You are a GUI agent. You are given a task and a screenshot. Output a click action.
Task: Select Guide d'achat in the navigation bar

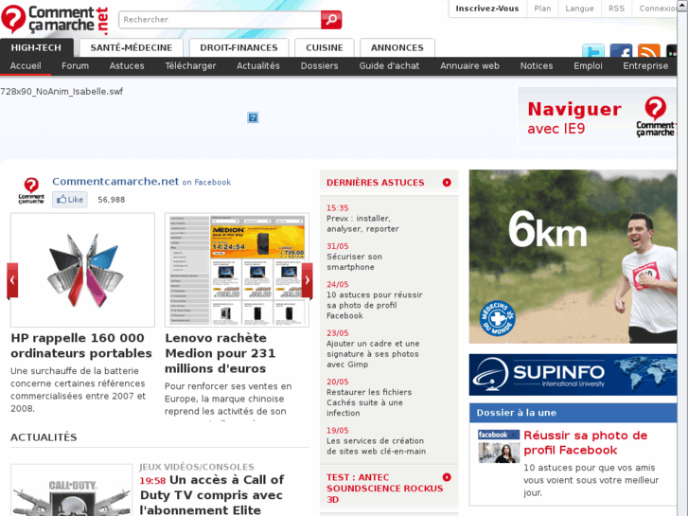pos(389,66)
